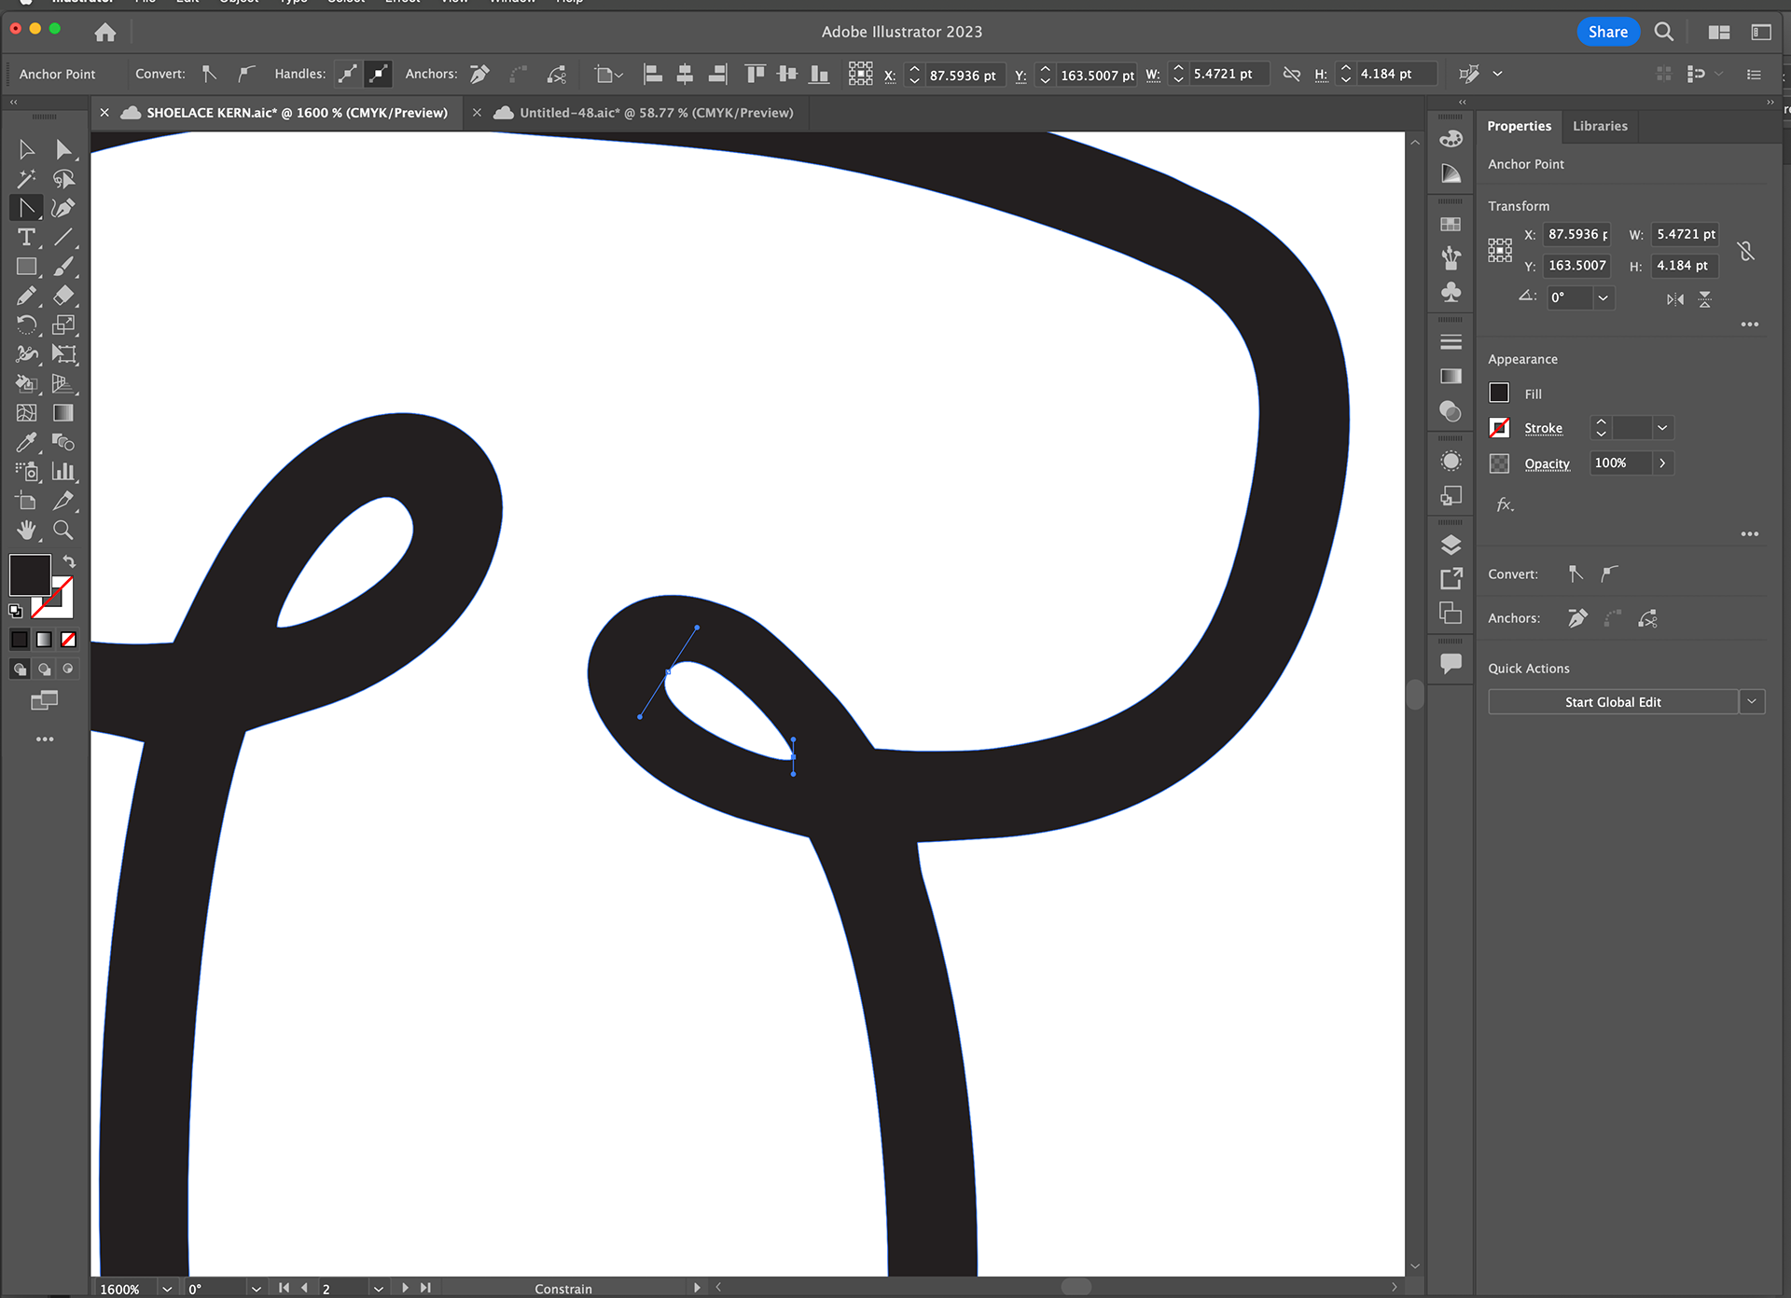The width and height of the screenshot is (1791, 1298).
Task: Select the Direct Selection tool
Action: [63, 149]
